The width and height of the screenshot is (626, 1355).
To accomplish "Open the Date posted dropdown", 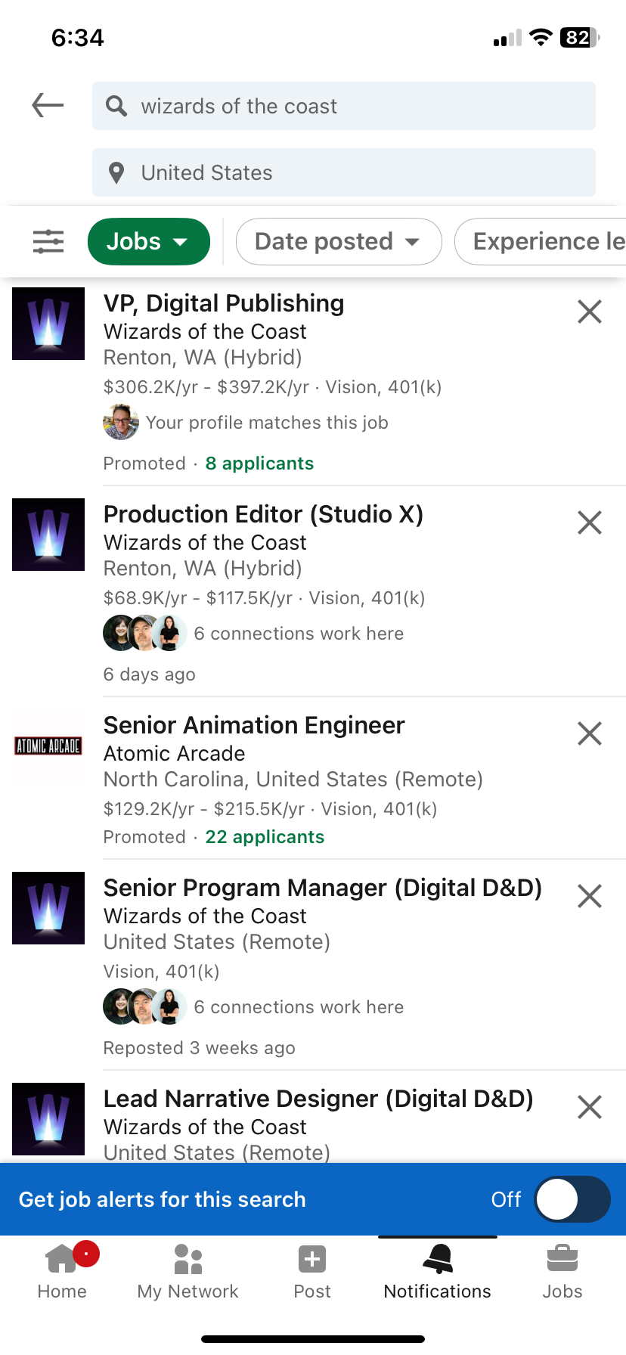I will pyautogui.click(x=338, y=242).
